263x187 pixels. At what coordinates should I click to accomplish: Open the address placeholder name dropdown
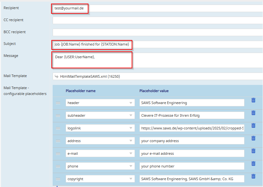131,141
